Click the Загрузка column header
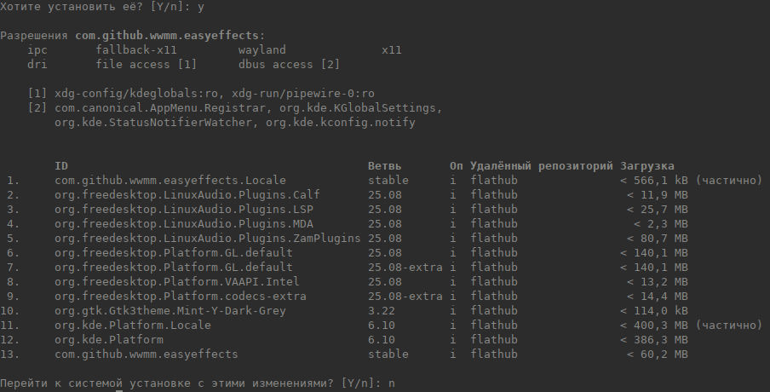 pyautogui.click(x=647, y=165)
